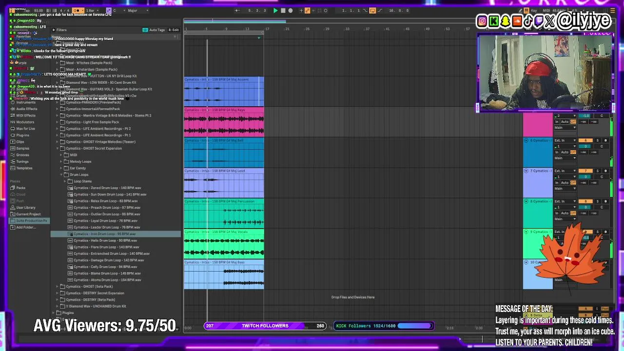Arm the Arrangement Record button

(x=291, y=10)
